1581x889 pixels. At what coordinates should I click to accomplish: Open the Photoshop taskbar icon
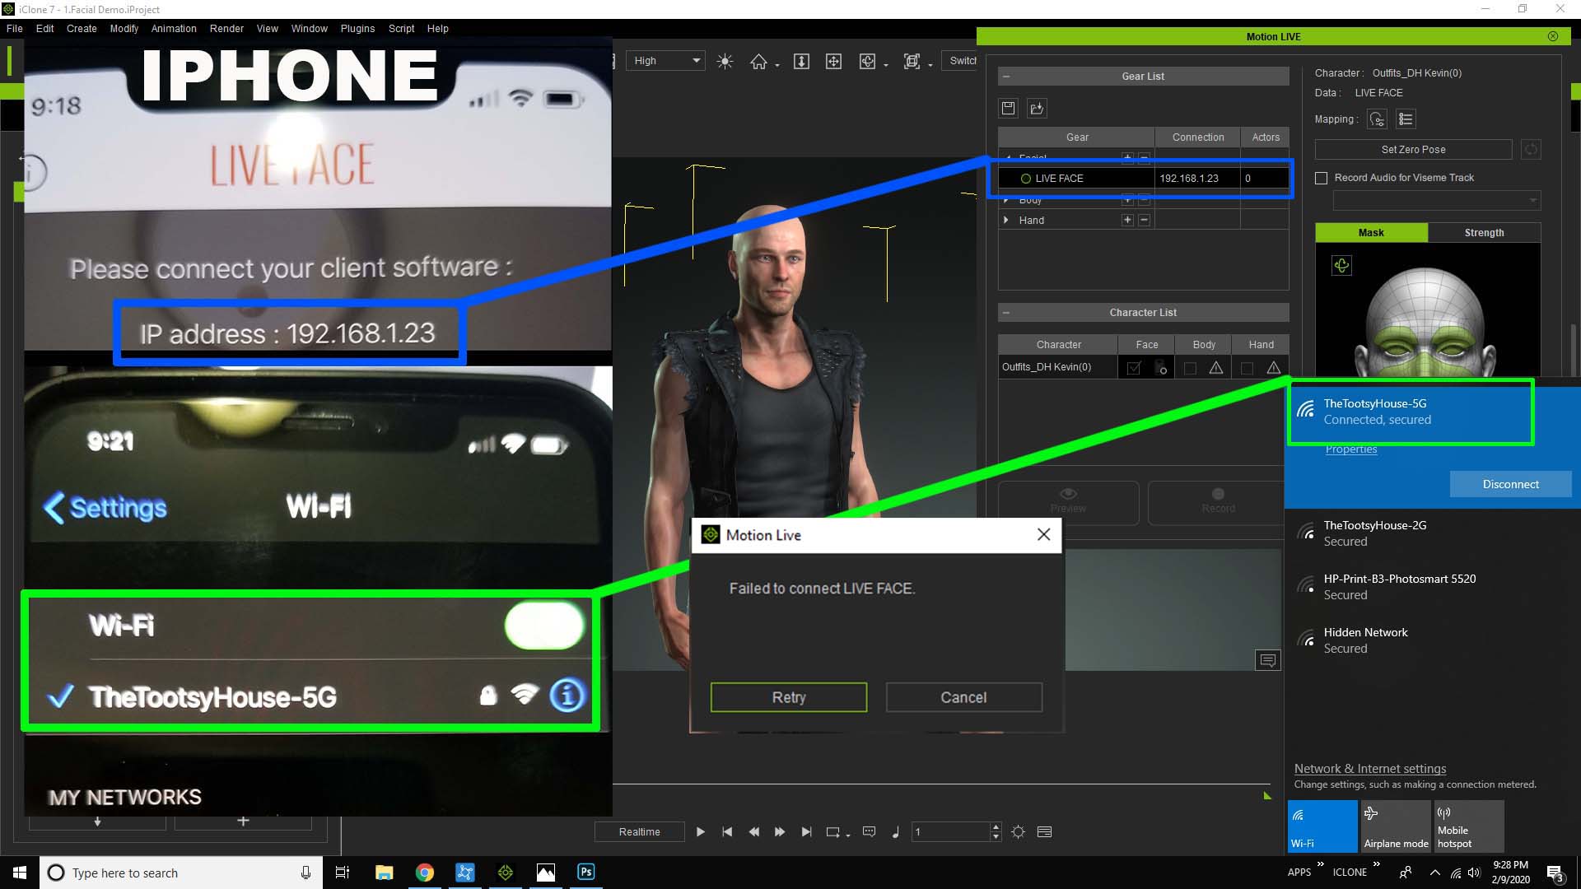(x=586, y=873)
